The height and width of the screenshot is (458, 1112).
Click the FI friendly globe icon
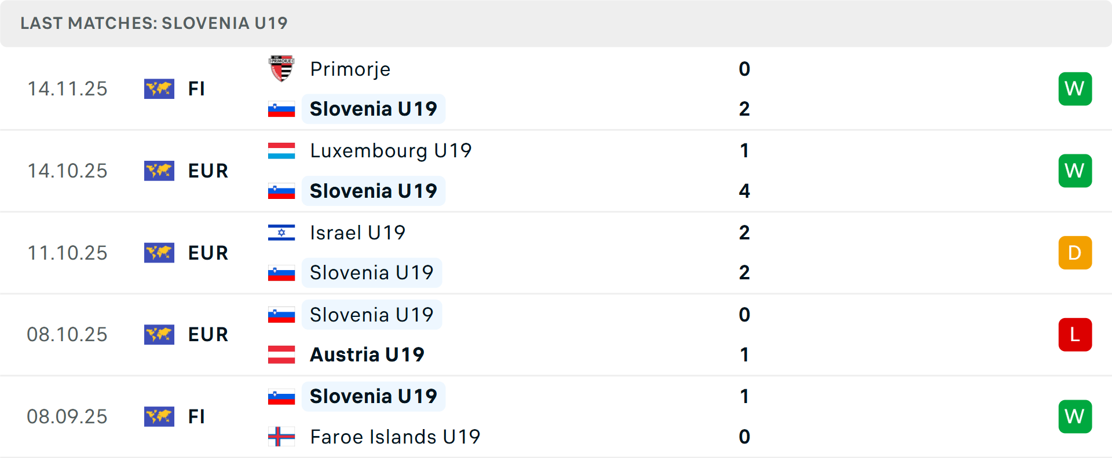(x=159, y=88)
